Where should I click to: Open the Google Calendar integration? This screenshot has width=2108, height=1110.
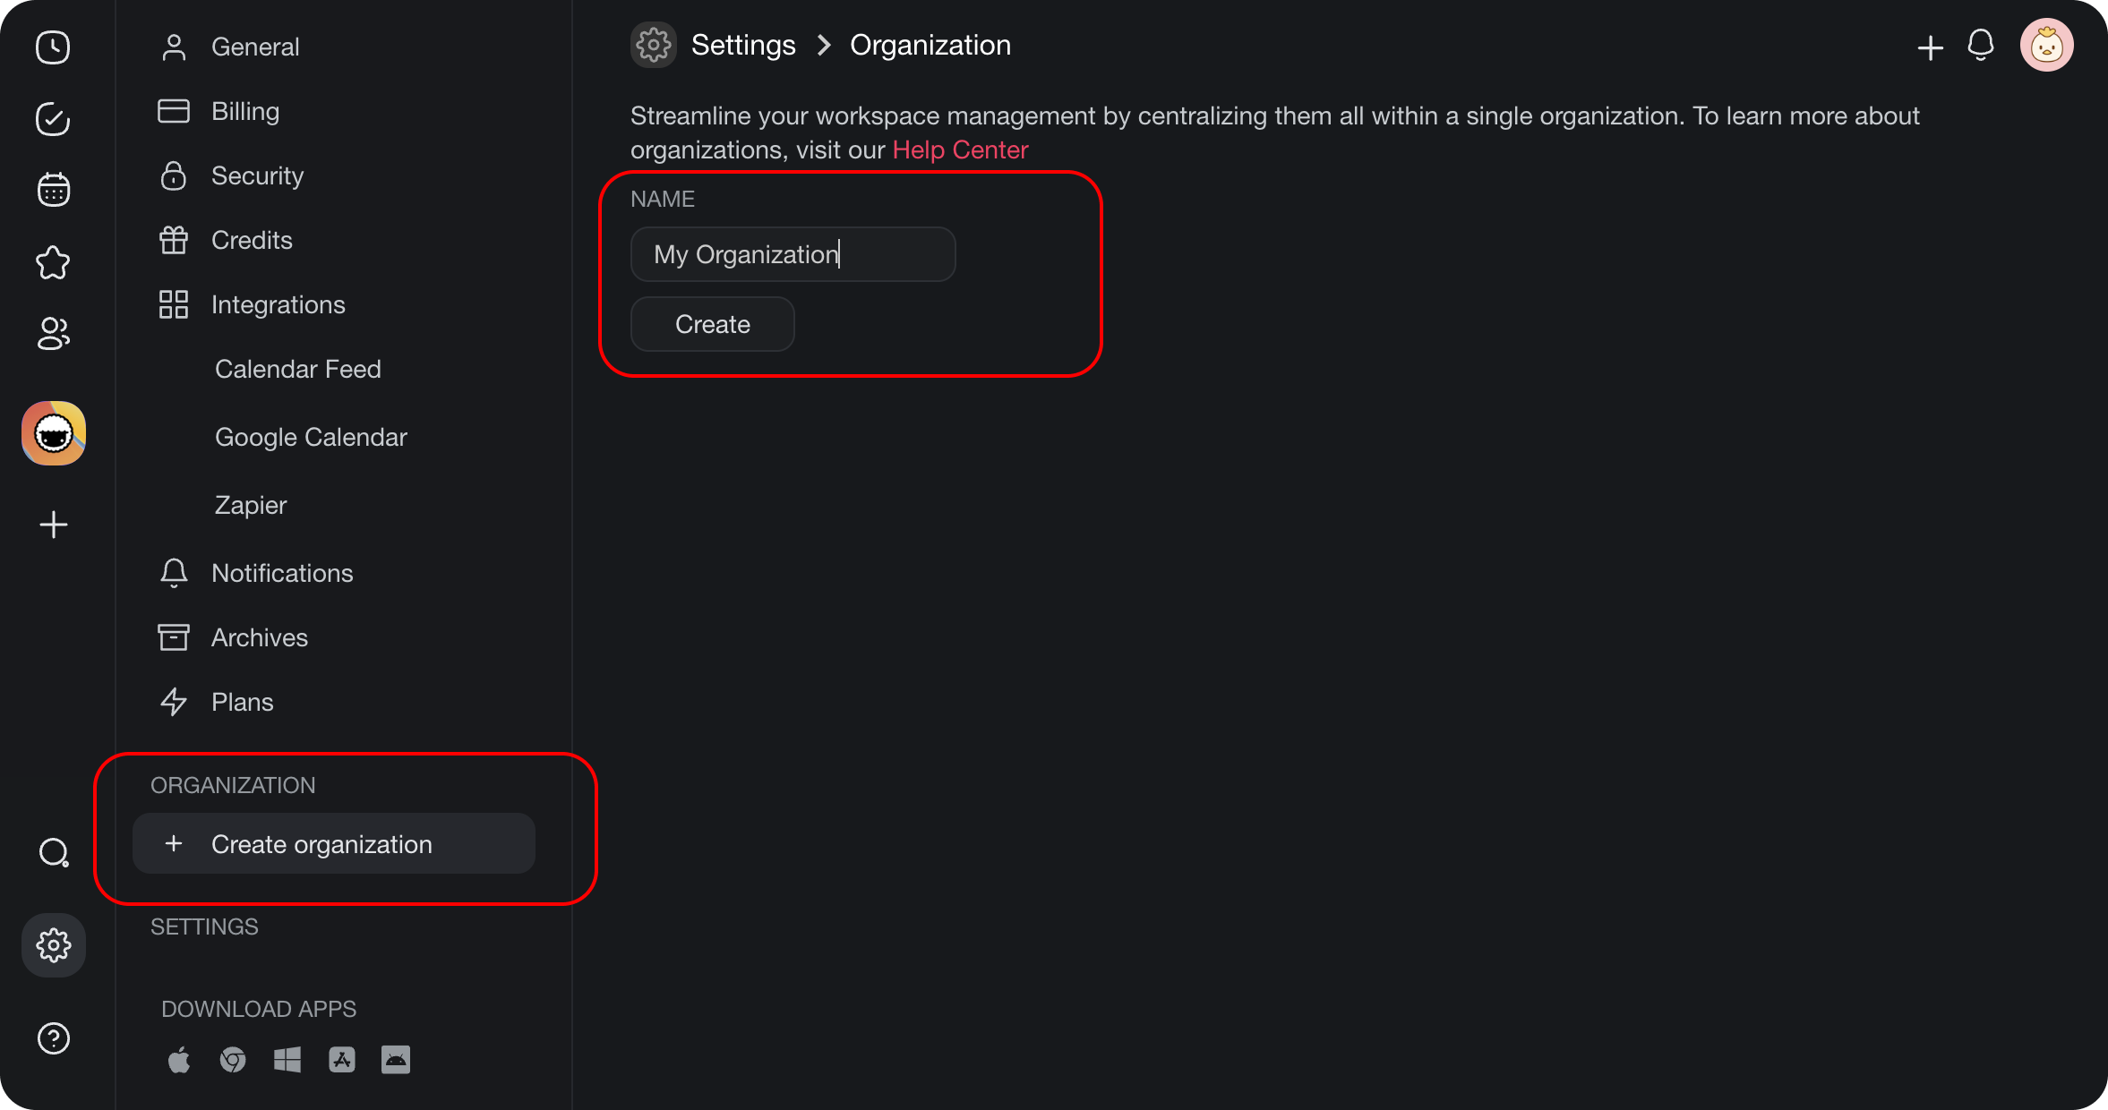[x=311, y=437]
